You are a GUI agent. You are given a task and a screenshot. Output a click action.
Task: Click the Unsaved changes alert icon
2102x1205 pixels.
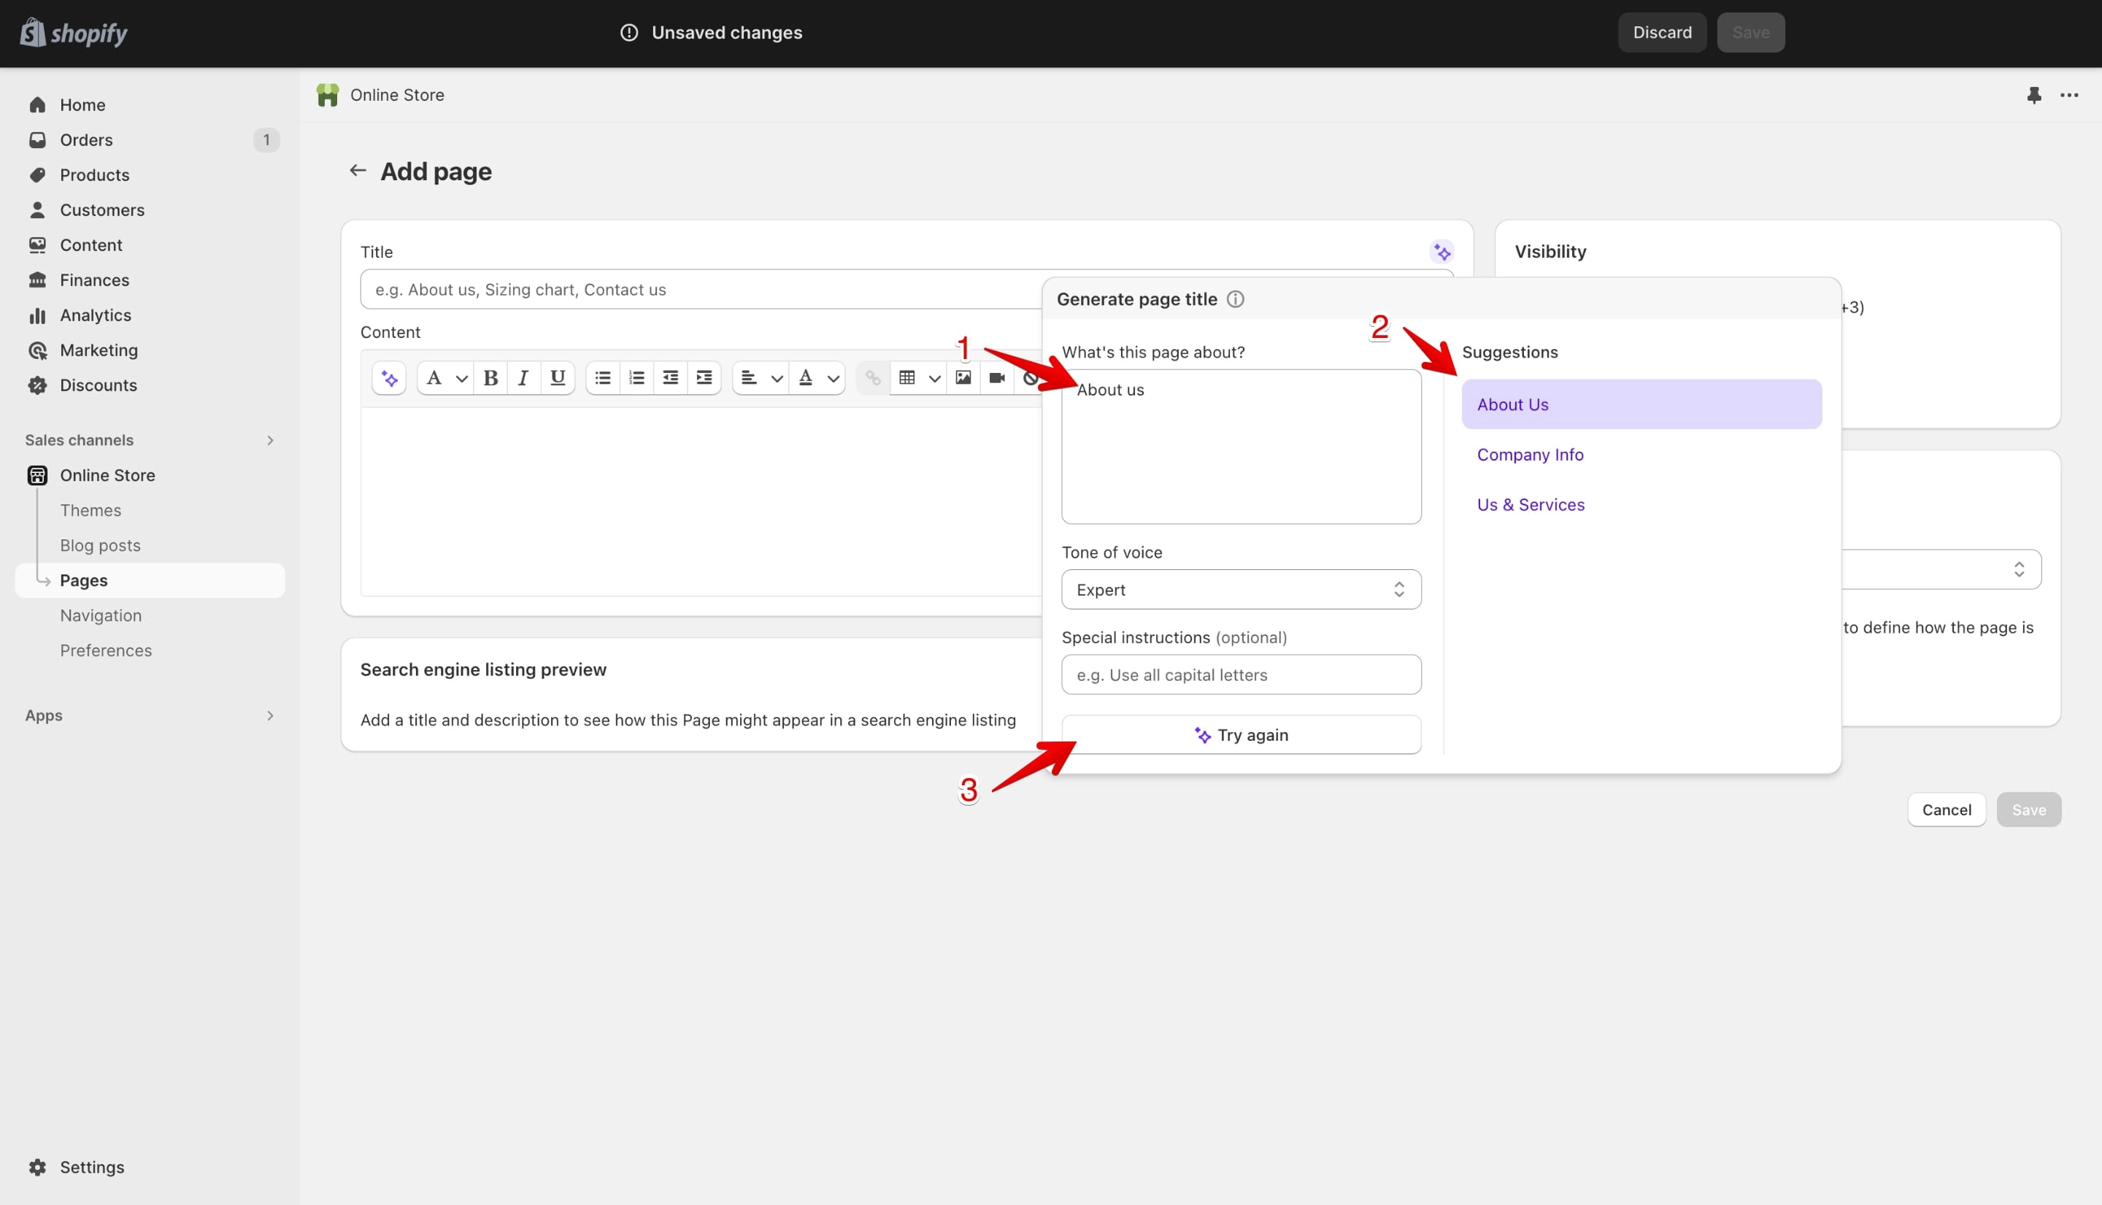pos(629,32)
